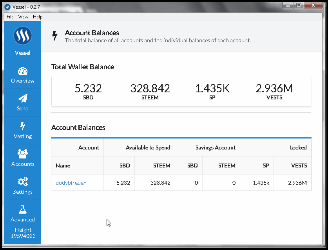328x250 pixels.
Task: Click the 1.435k SP cell in table
Action: [257, 183]
